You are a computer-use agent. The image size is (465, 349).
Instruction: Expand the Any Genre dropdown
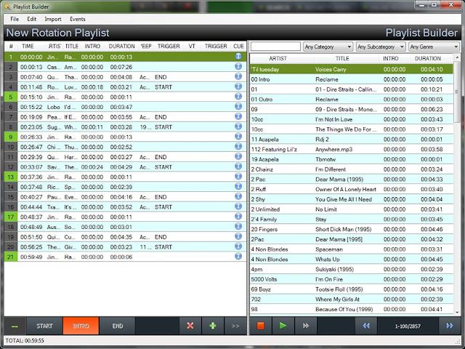(434, 47)
